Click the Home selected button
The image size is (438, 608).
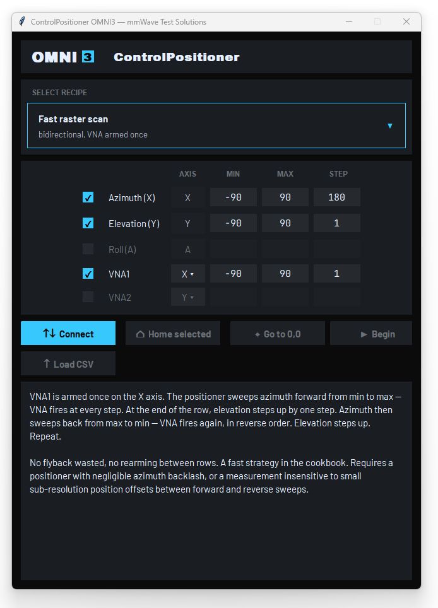click(173, 333)
